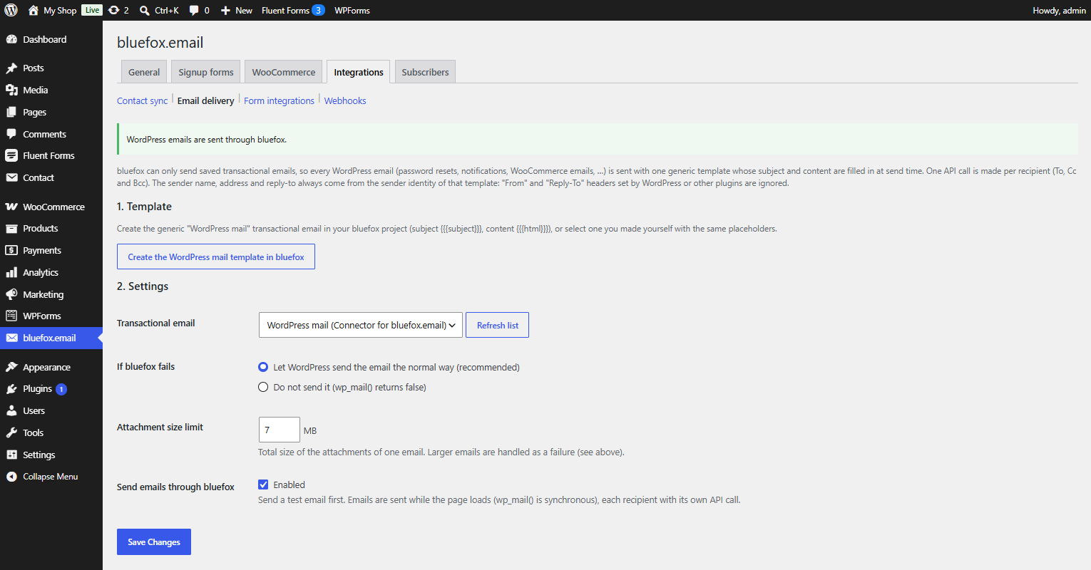Open the My Shop home icon
The width and height of the screenshot is (1091, 570).
(33, 10)
